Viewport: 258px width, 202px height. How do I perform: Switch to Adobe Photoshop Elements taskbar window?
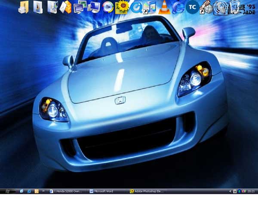coord(148,191)
